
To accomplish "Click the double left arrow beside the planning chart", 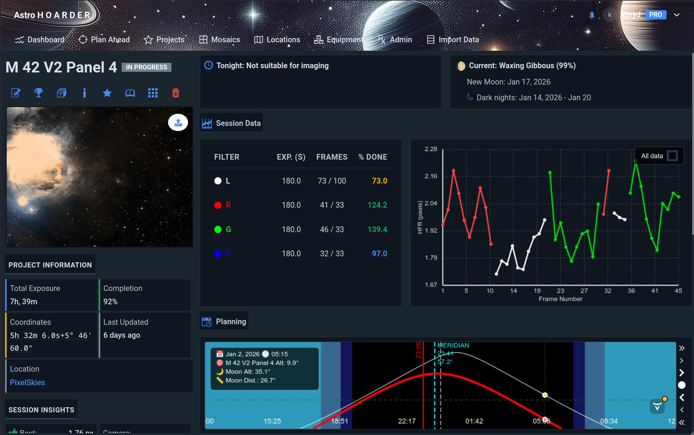I will point(682,422).
